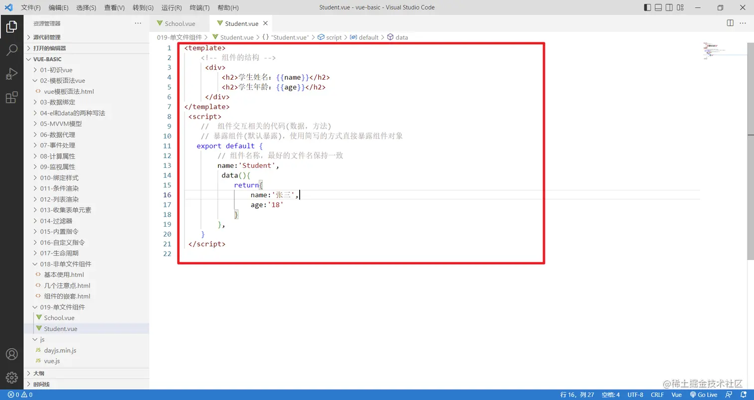Open the Search view in activity bar

pos(11,50)
